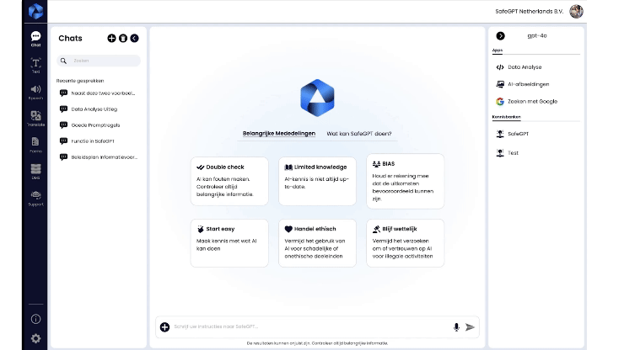Collapse the right panel with the arrow button
624x350 pixels.
(500, 36)
